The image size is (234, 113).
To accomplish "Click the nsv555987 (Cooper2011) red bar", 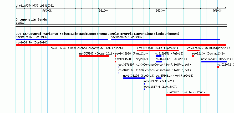I will click(94, 56).
